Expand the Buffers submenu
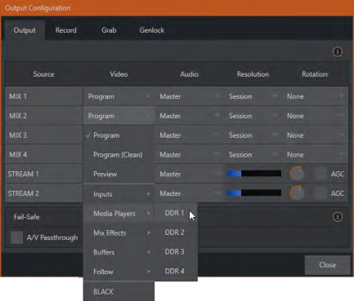Screen dimensions: 354x301 119,252
